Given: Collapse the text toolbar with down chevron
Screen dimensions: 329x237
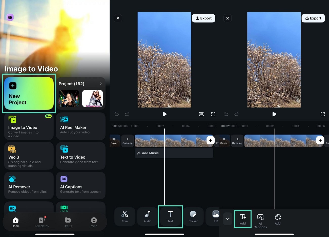Looking at the screenshot, I should click(227, 219).
